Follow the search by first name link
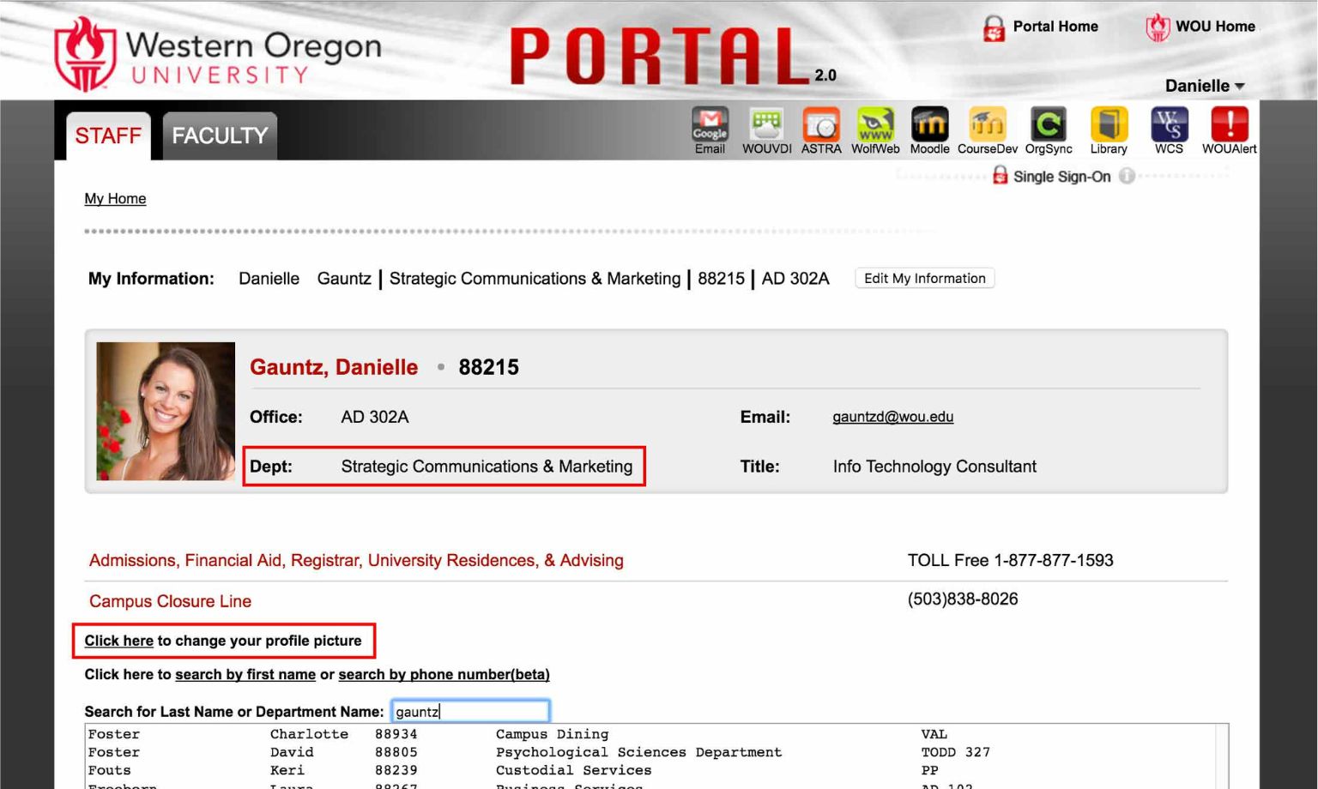Image resolution: width=1318 pixels, height=789 pixels. pos(245,674)
